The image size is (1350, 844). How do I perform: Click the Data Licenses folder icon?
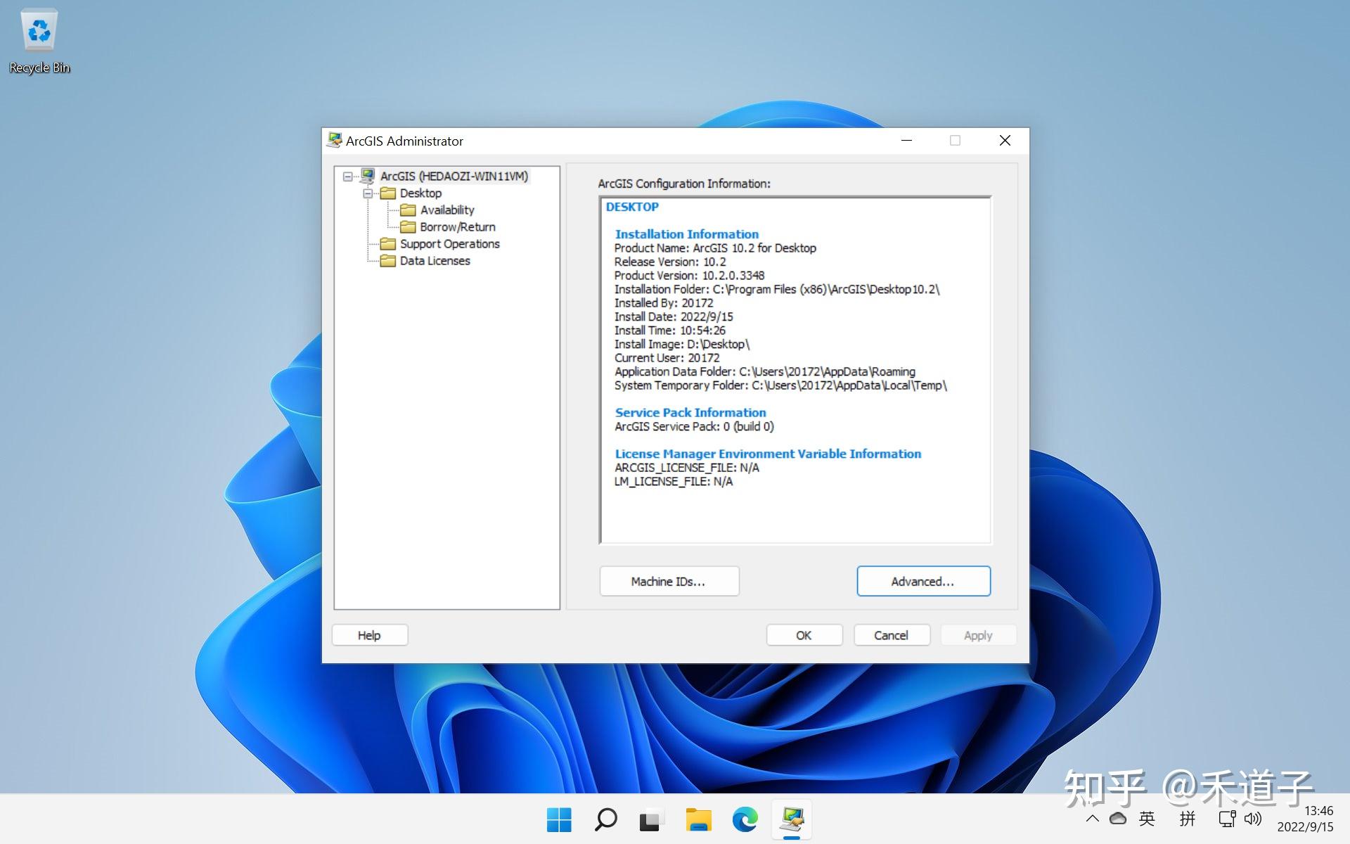pos(388,261)
